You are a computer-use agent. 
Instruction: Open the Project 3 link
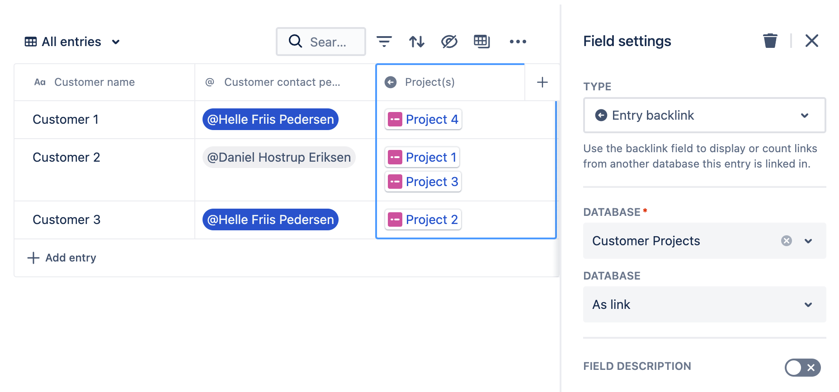(423, 182)
